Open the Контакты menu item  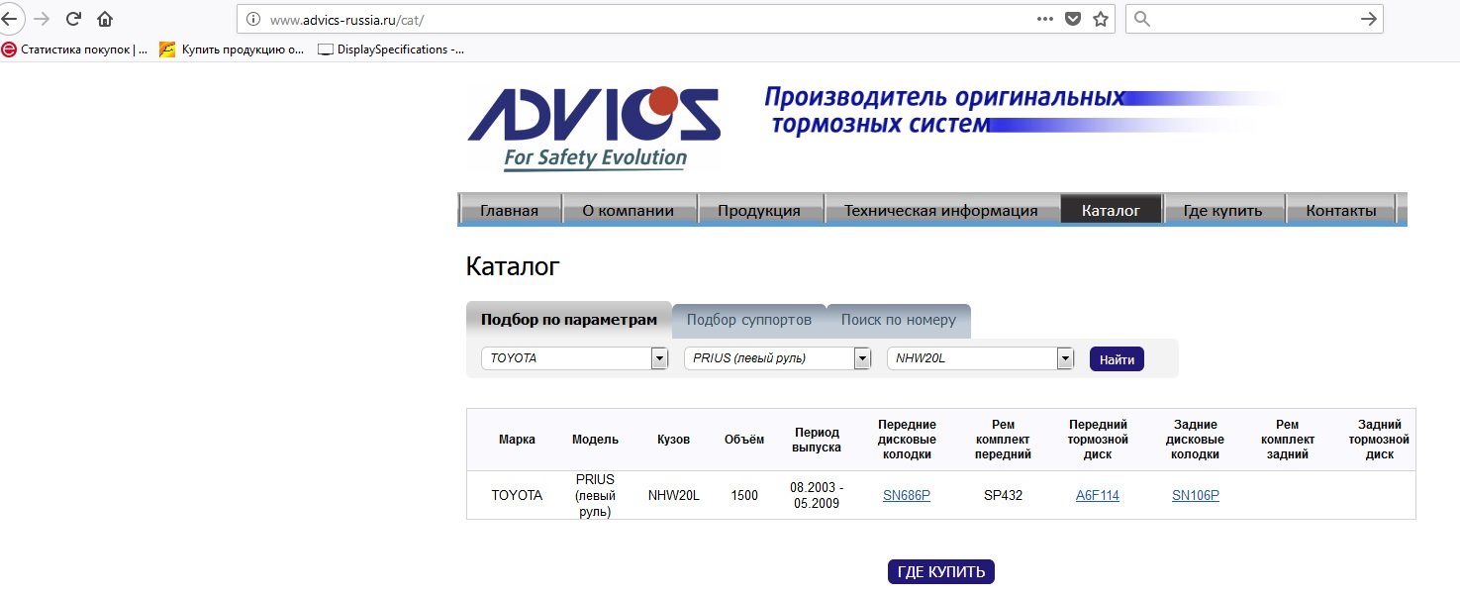click(x=1341, y=210)
